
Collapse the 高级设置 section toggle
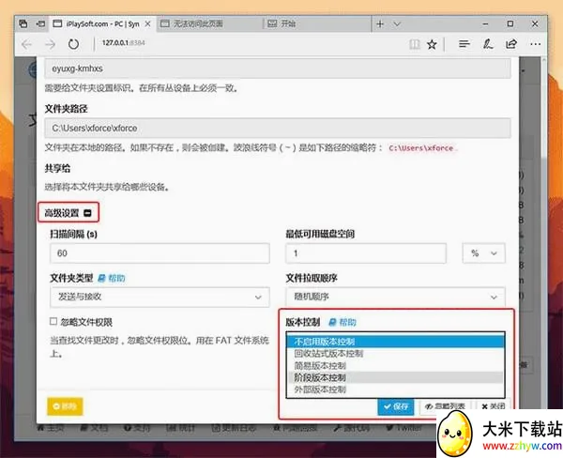pos(87,213)
